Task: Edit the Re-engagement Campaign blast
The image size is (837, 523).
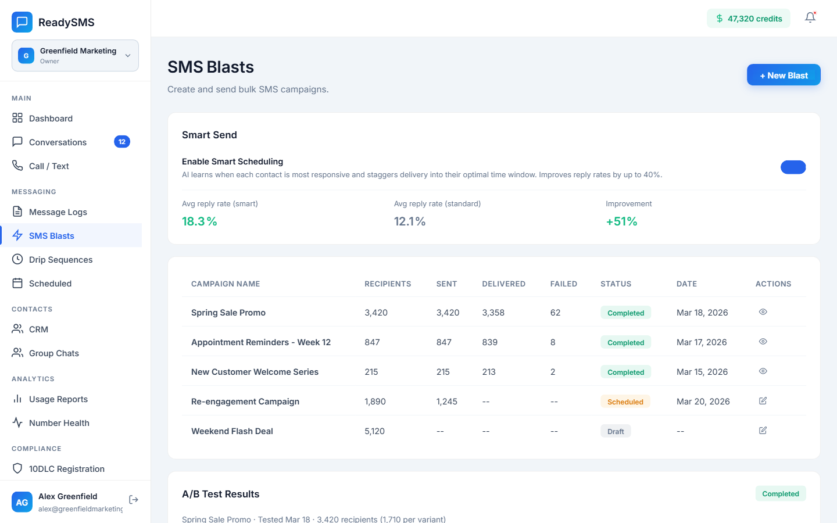Action: (763, 401)
